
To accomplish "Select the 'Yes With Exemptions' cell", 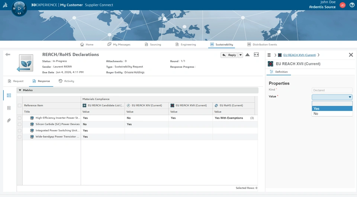I will (x=229, y=118).
